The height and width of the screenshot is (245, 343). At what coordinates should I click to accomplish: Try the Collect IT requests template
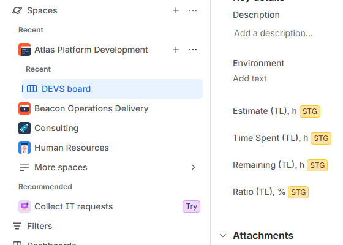click(x=191, y=206)
